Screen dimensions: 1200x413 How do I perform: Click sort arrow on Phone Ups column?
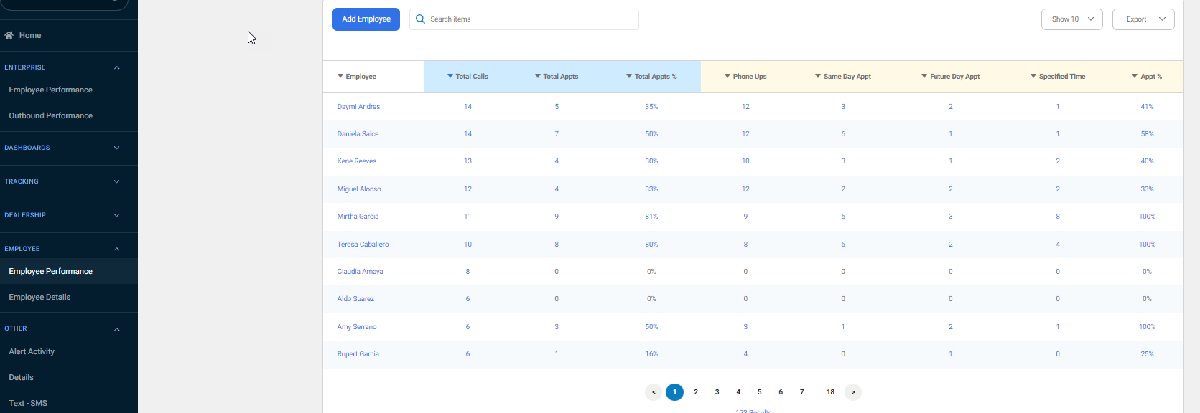pyautogui.click(x=727, y=76)
